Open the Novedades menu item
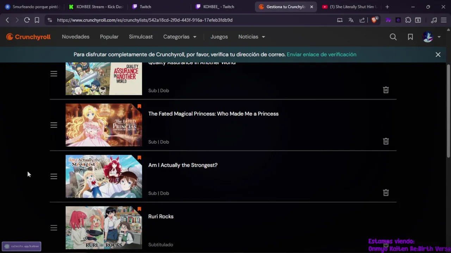 pyautogui.click(x=76, y=37)
